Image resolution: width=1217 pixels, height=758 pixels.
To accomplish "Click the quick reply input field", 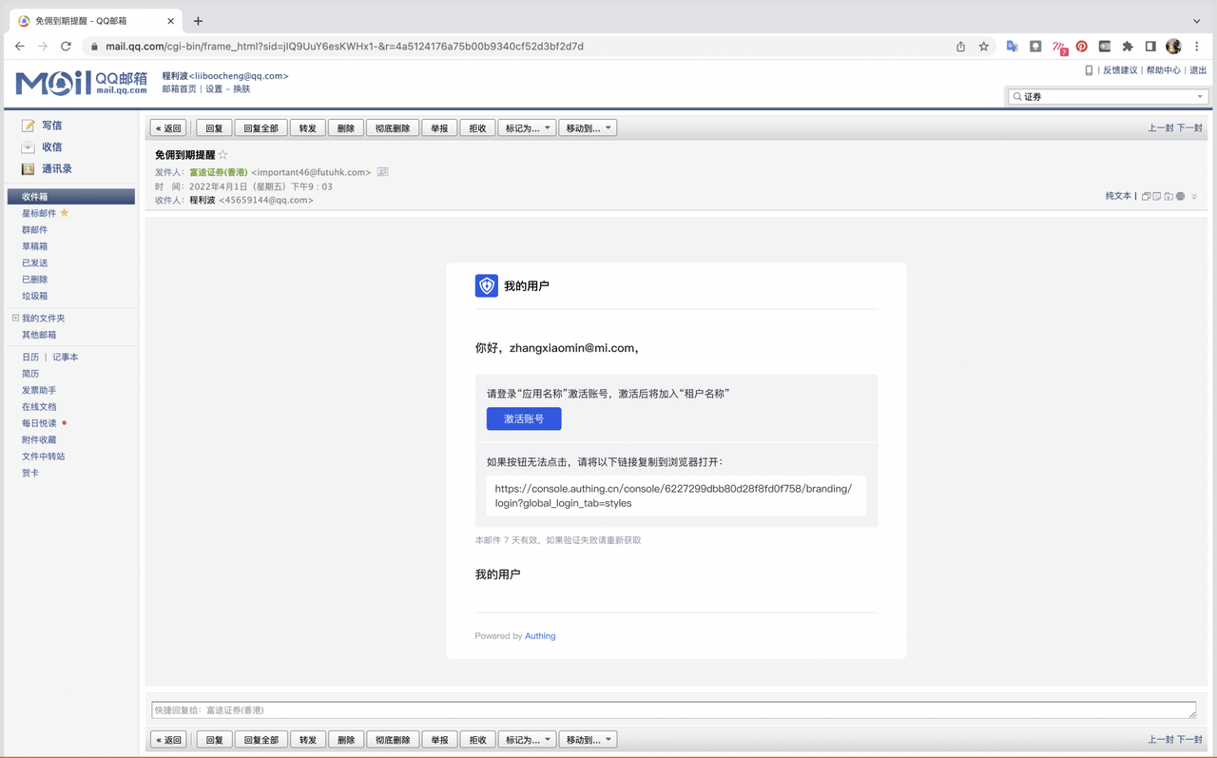I will tap(673, 710).
